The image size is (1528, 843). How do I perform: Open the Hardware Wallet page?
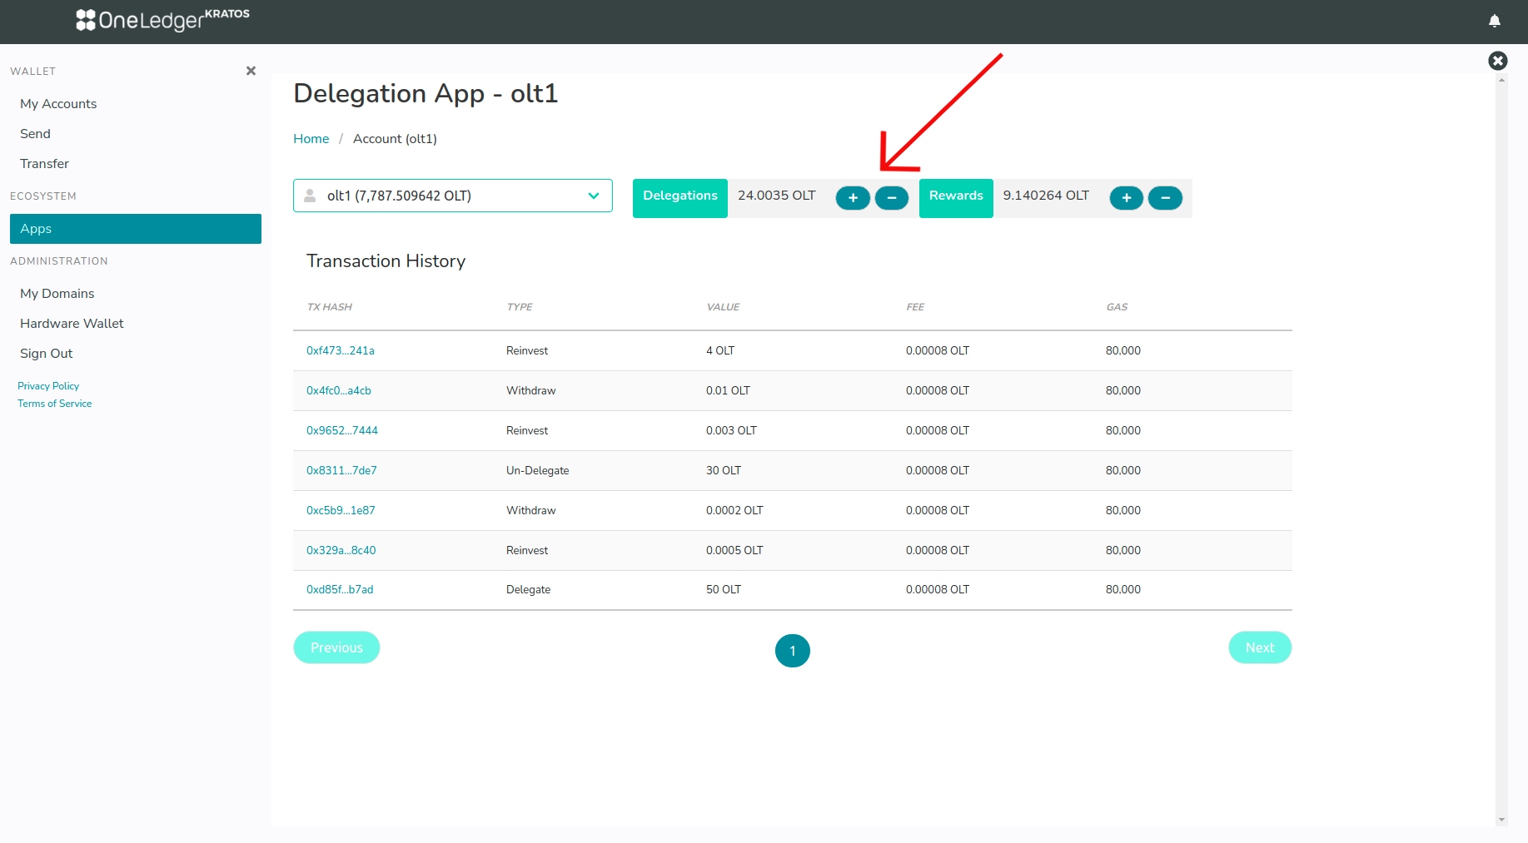72,324
